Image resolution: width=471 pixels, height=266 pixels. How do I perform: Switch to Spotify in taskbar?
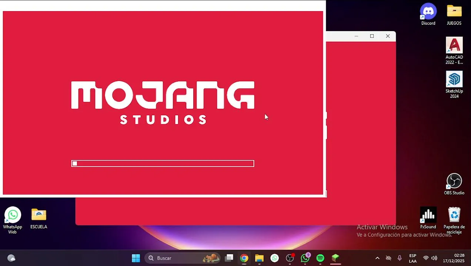pos(320,258)
